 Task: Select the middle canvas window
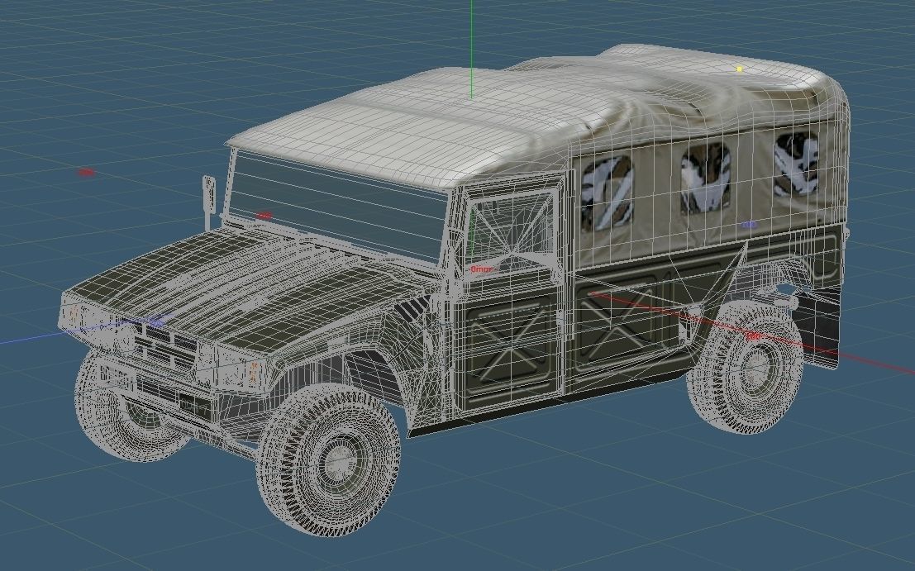[705, 178]
